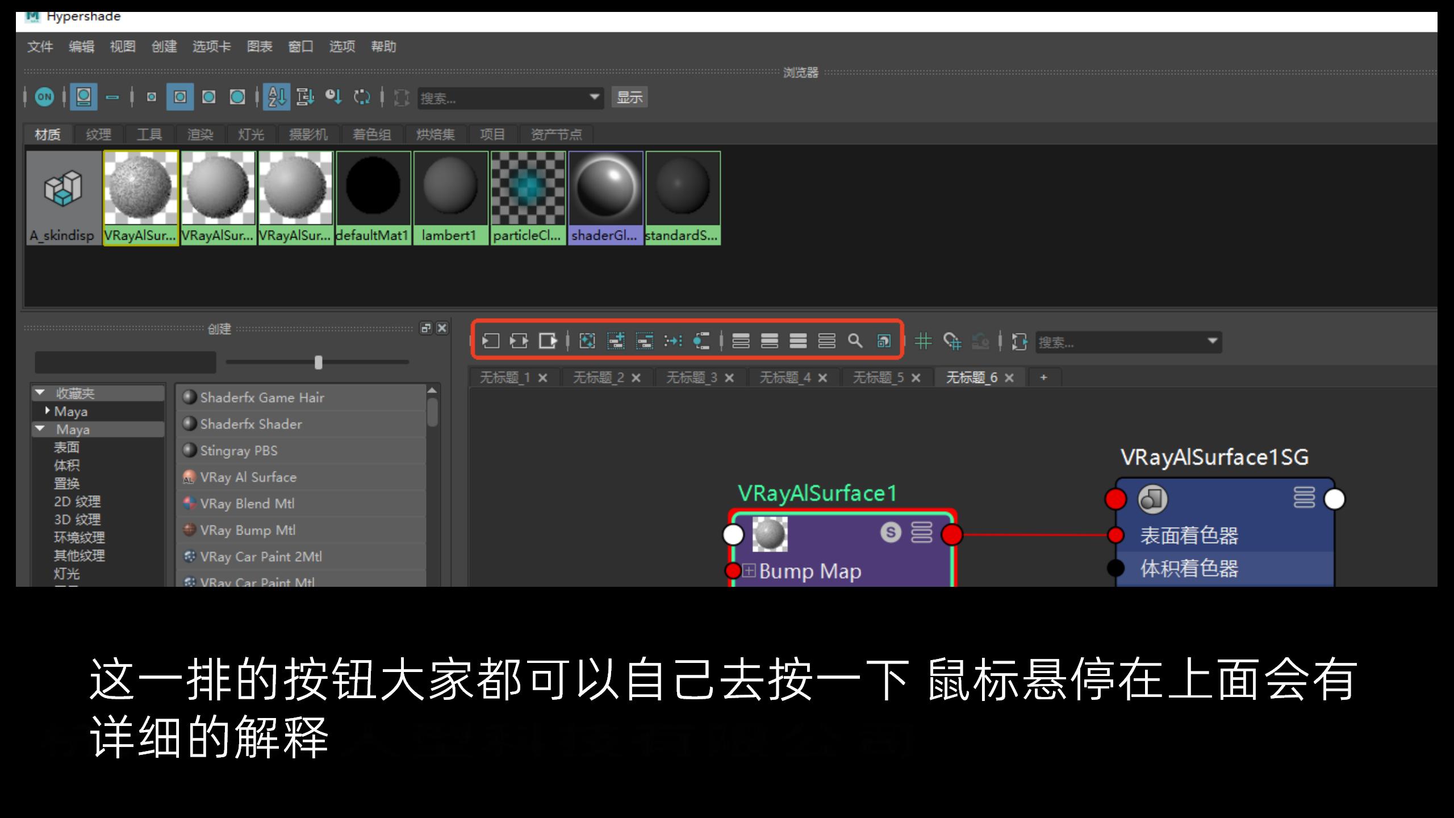This screenshot has height=818, width=1454.
Task: Select the lambert1 material swatch
Action: point(450,198)
